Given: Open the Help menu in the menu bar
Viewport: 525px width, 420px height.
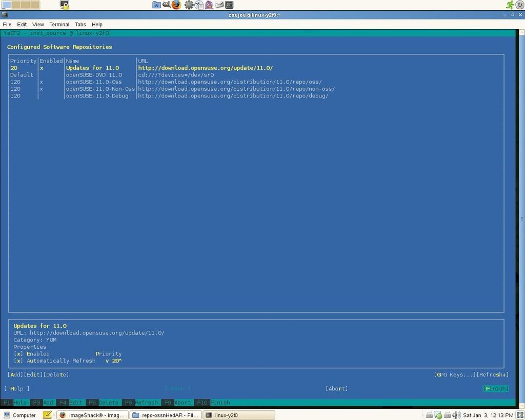Looking at the screenshot, I should point(97,25).
